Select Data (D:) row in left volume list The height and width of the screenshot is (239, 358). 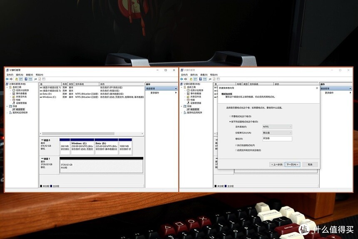(x=92, y=94)
